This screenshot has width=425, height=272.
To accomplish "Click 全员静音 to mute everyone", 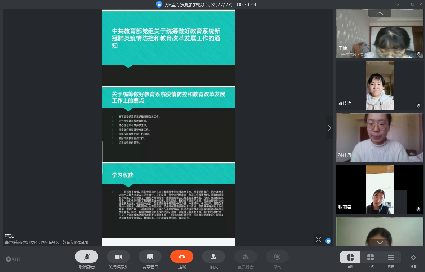I will [x=245, y=256].
